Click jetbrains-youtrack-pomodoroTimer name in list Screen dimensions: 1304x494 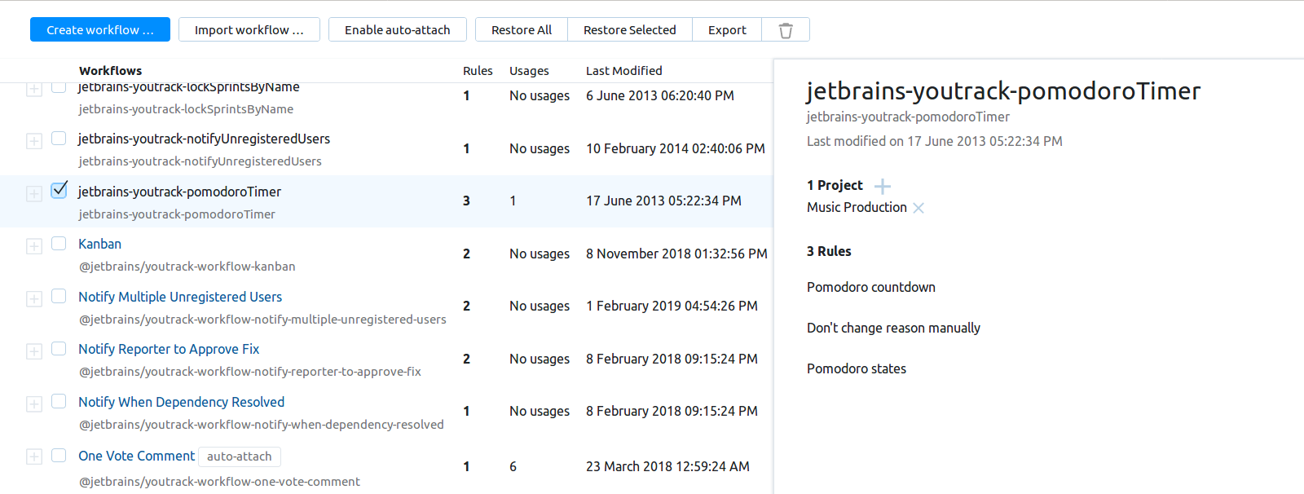179,192
